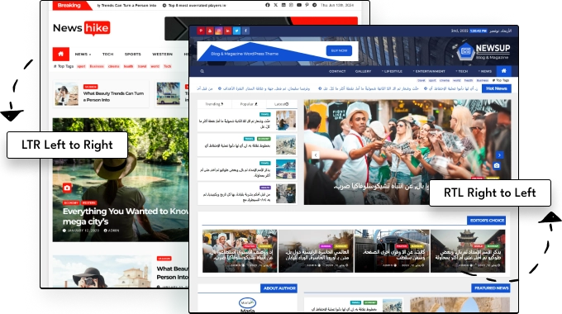Viewport: 562px width, 314px height.
Task: Expand the LIFESTYLE dropdown in Newsup menu
Action: click(x=392, y=71)
